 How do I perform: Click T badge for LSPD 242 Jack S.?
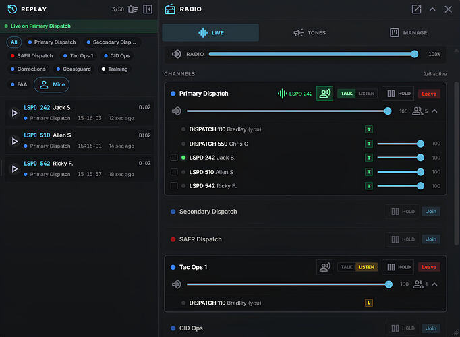(369, 158)
